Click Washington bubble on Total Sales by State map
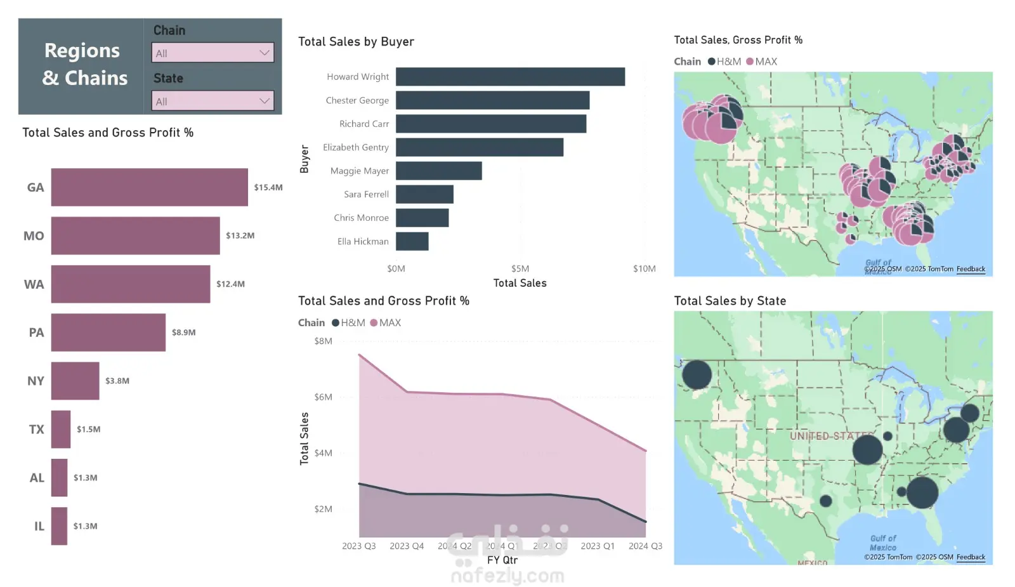This screenshot has height=587, width=1015. (x=697, y=374)
